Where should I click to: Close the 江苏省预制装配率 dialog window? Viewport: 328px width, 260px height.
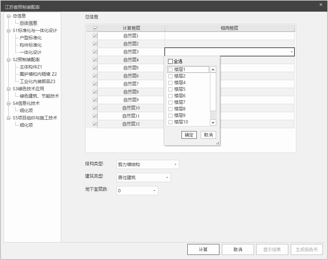tap(321, 5)
